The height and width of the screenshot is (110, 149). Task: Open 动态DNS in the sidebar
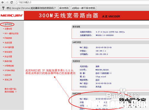pyautogui.click(x=8, y=75)
